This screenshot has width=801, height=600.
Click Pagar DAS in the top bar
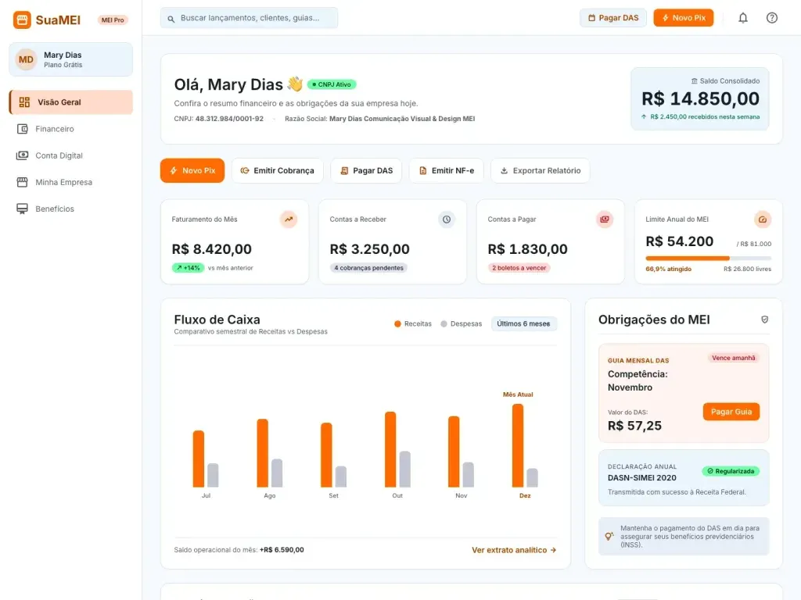click(613, 18)
